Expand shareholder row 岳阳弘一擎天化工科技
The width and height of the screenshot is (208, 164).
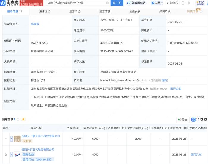11,139
